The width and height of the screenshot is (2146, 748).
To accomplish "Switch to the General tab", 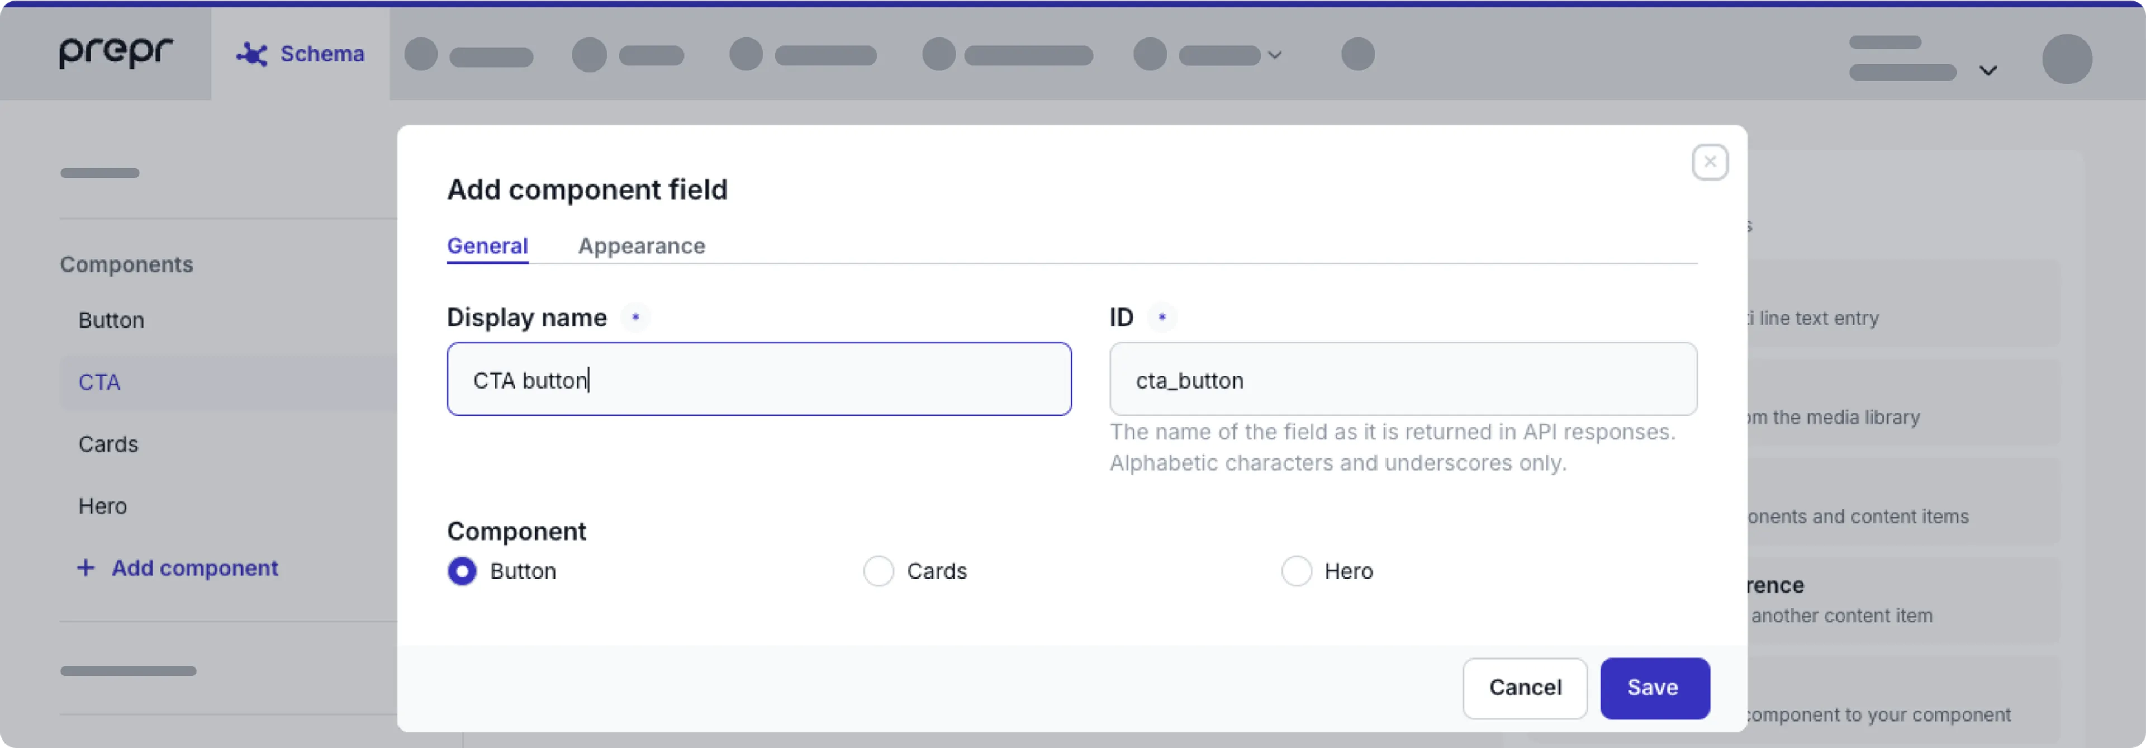I will tap(487, 246).
